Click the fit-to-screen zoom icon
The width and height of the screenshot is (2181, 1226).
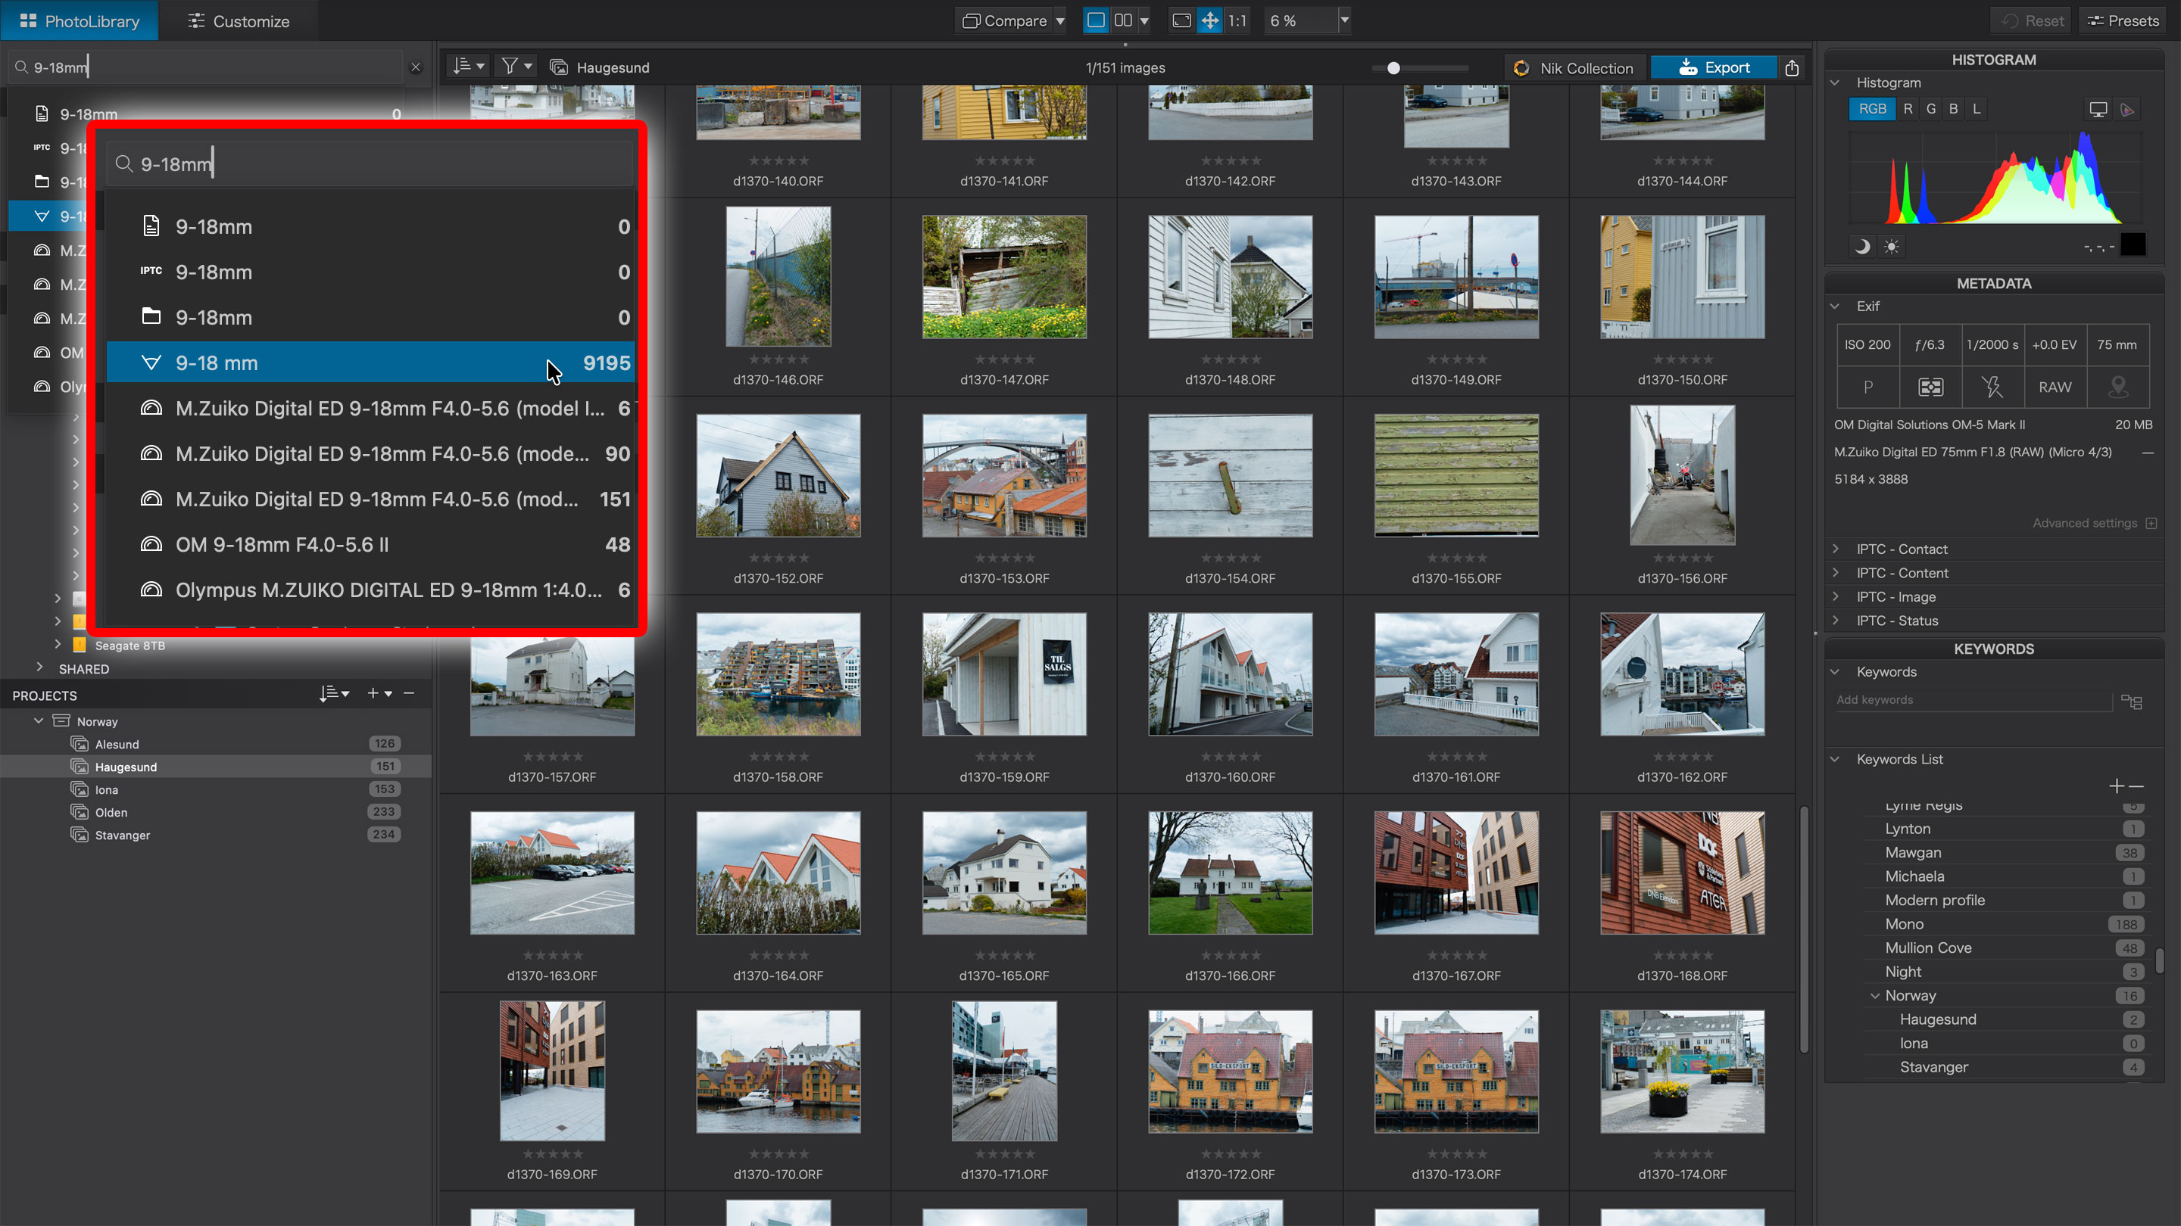pyautogui.click(x=1182, y=20)
